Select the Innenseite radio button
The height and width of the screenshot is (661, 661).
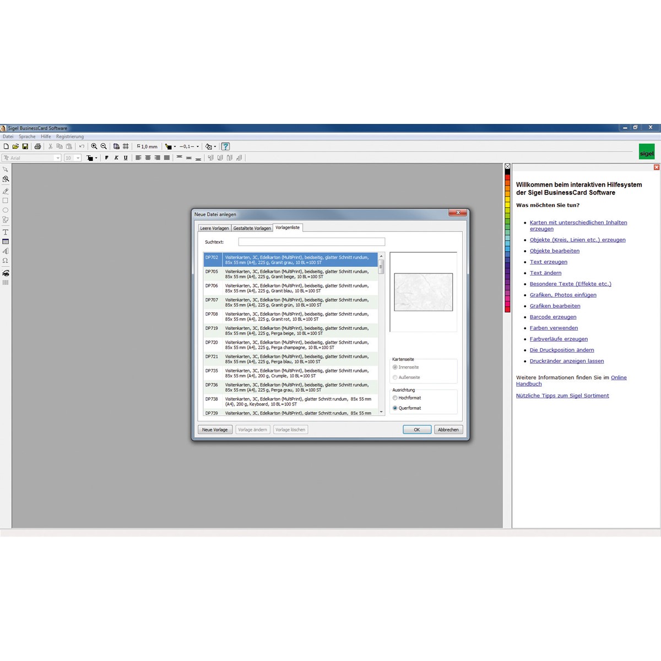point(395,367)
